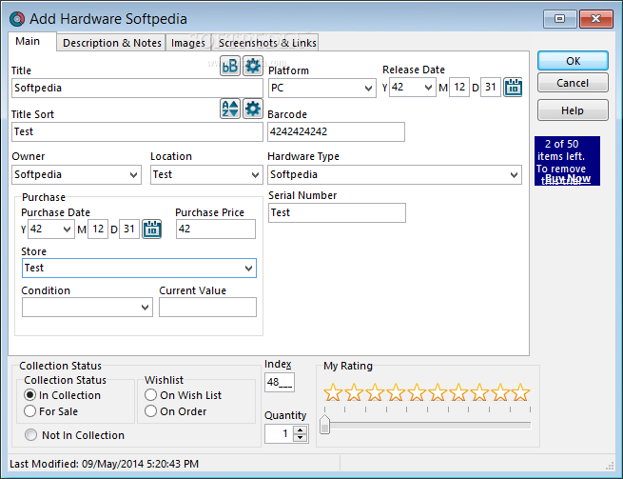Click the title capitalization bB icon

coord(230,66)
